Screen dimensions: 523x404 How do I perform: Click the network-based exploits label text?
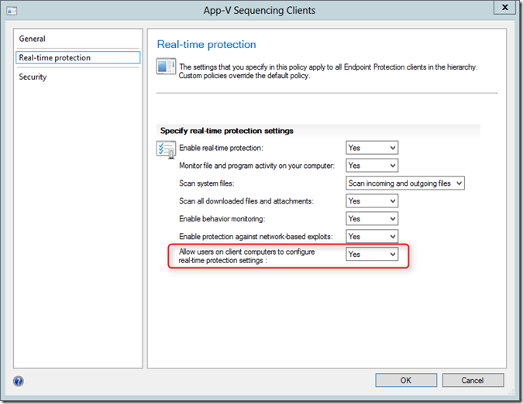pyautogui.click(x=256, y=237)
